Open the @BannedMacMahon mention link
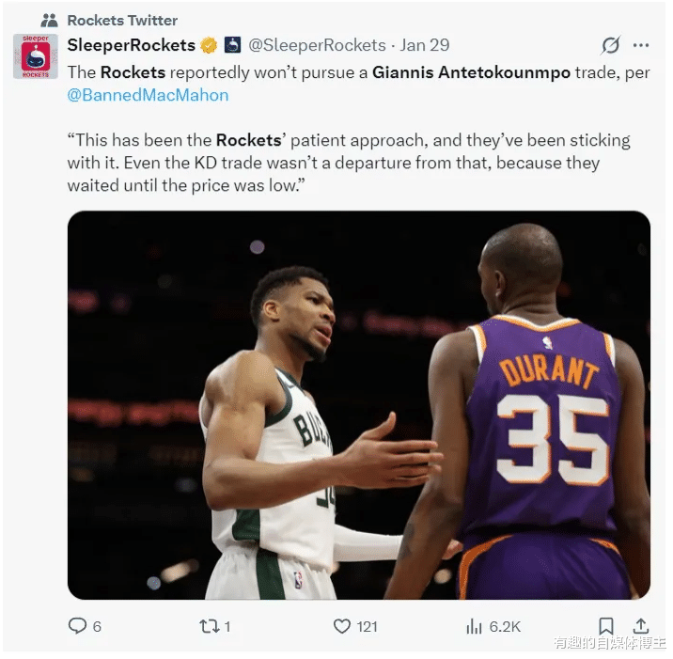Screen dimensions: 673x659 point(148,94)
